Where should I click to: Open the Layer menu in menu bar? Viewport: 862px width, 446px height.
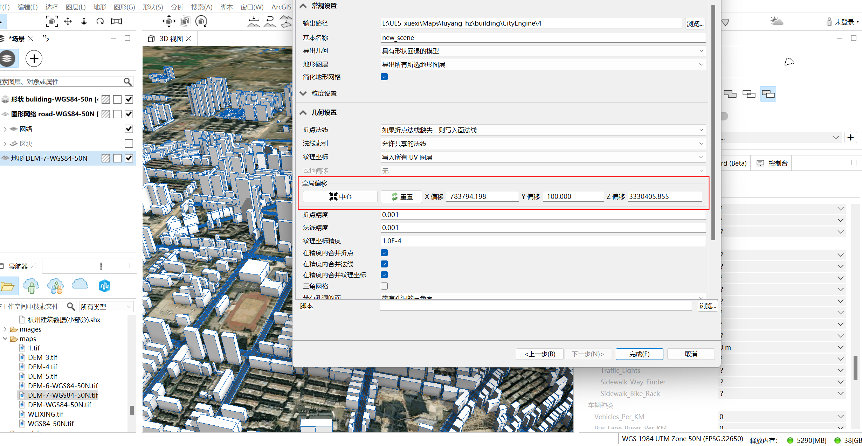[x=75, y=7]
